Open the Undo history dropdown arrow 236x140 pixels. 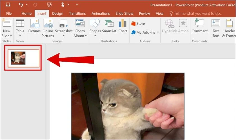coord(27,5)
